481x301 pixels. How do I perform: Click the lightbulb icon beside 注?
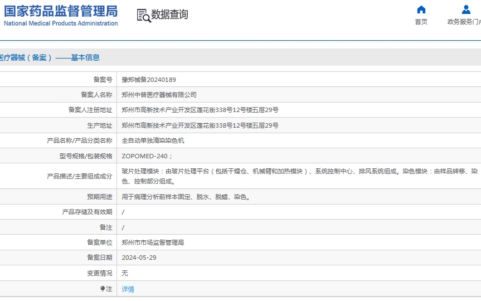(103, 289)
